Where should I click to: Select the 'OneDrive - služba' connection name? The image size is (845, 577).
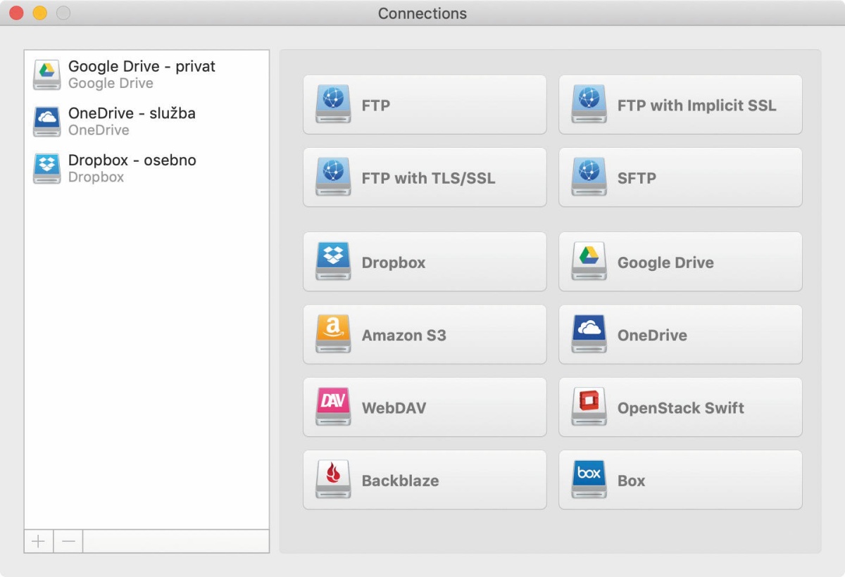click(x=132, y=113)
